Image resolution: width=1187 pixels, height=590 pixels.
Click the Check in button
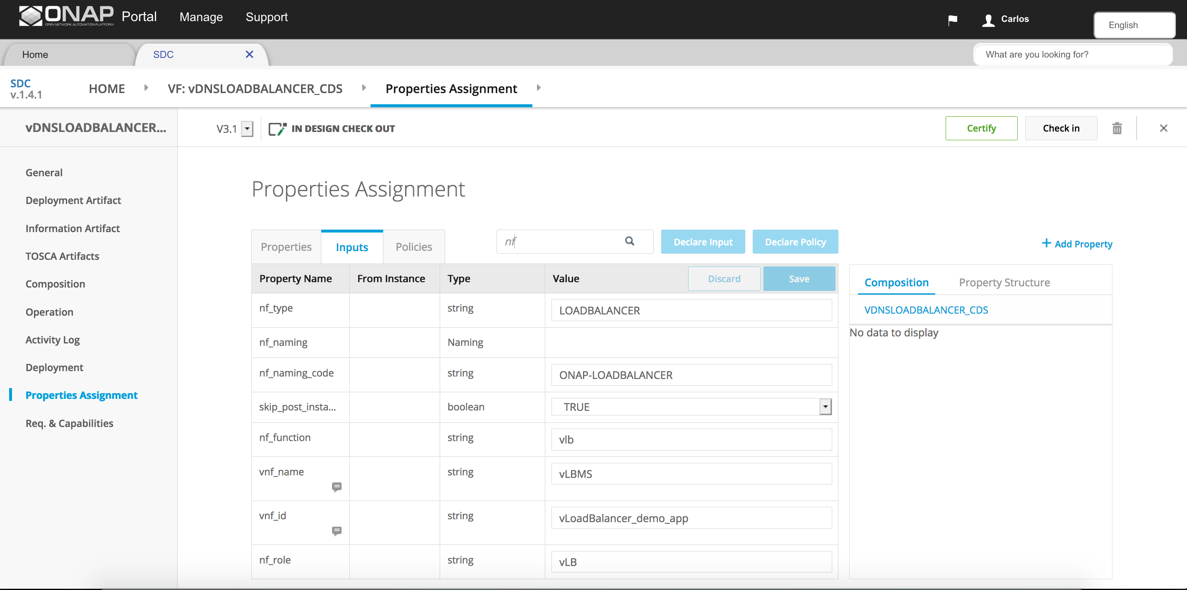pos(1061,128)
